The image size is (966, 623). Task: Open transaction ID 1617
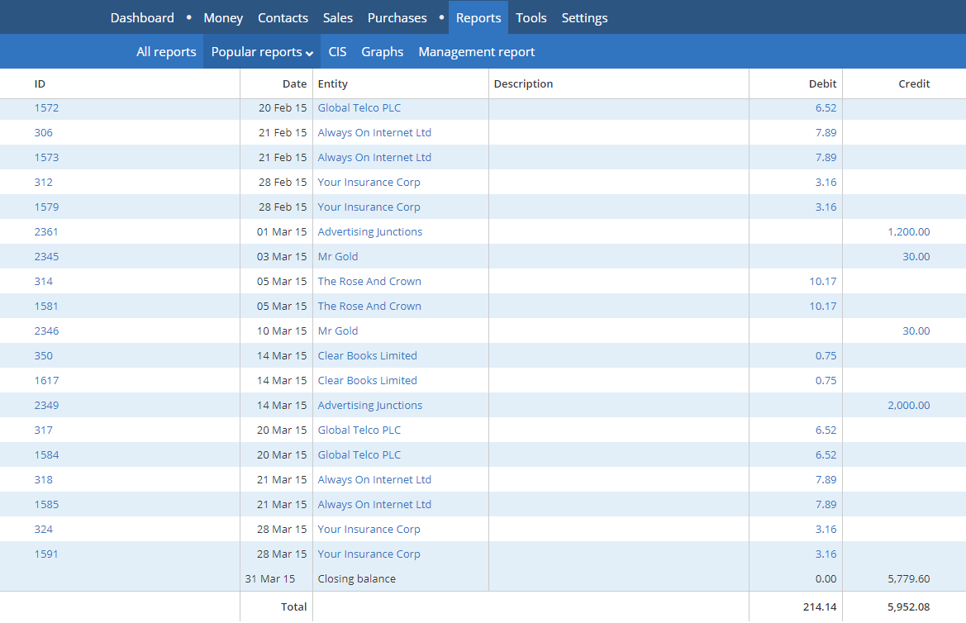pos(46,380)
